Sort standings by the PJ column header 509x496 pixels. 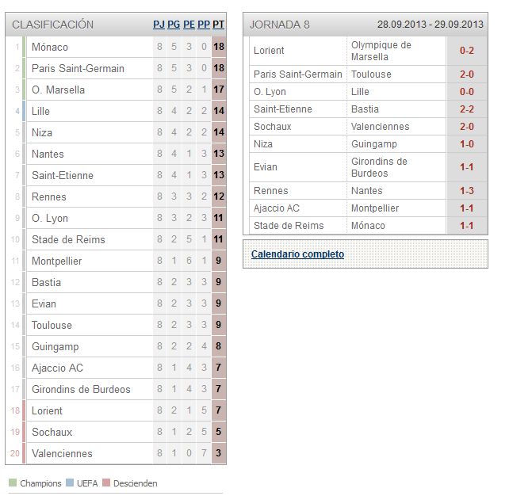pos(159,25)
